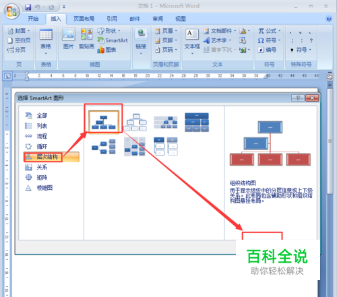Screen dimensions: 337x297
Task: Click the Office button logo
Action: 11,11
